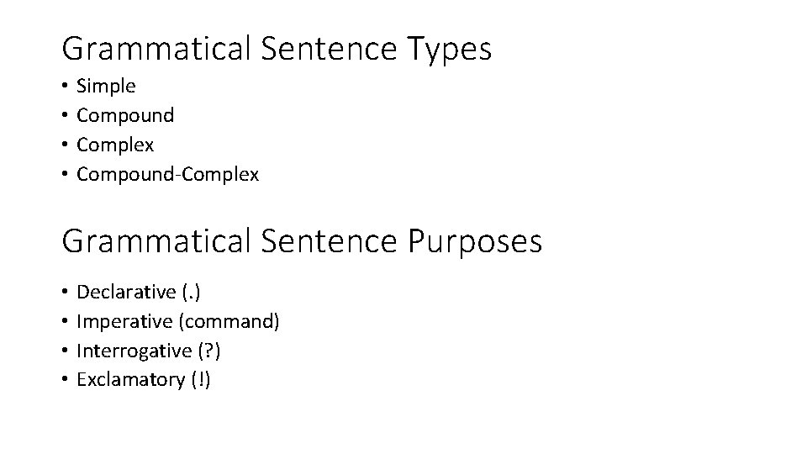The image size is (807, 454).
Task: Click the bullet dot before "Interrogative"
Action: click(65, 351)
